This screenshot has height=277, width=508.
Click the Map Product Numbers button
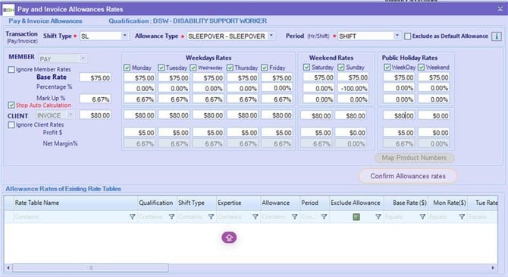click(415, 158)
